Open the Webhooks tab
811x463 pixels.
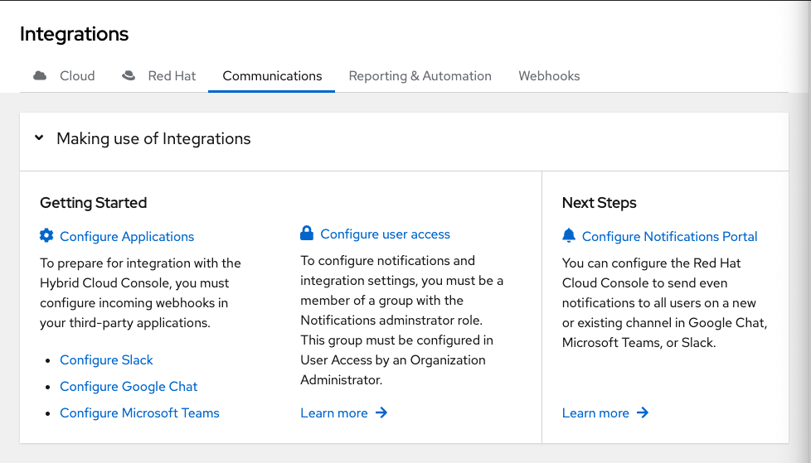pyautogui.click(x=549, y=76)
